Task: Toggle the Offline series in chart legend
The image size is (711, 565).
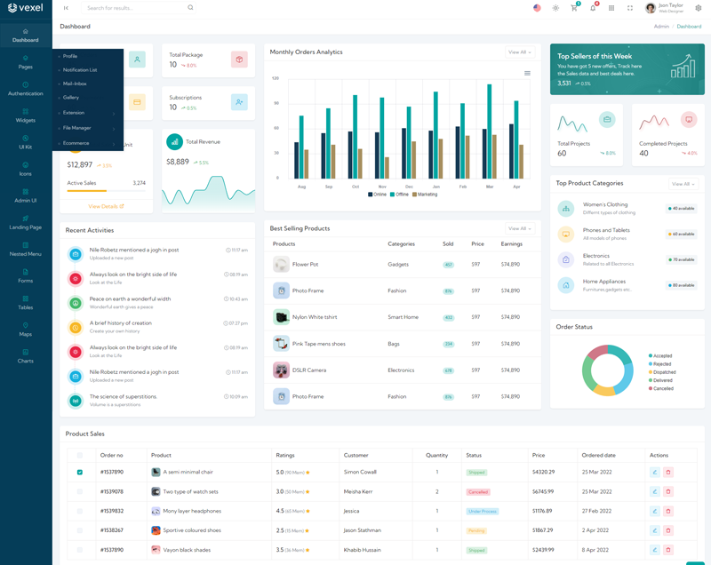Action: 399,194
